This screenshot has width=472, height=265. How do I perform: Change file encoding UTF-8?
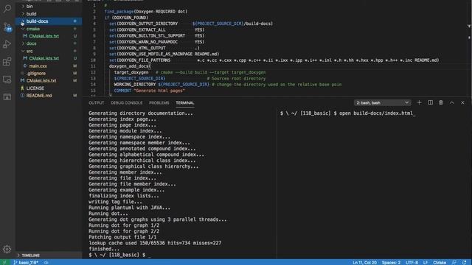coord(412,262)
